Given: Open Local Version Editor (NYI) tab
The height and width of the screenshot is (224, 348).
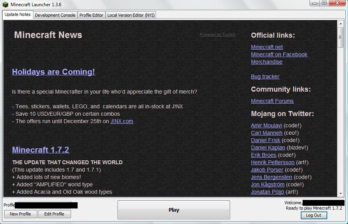Looking at the screenshot, I should coord(131,15).
